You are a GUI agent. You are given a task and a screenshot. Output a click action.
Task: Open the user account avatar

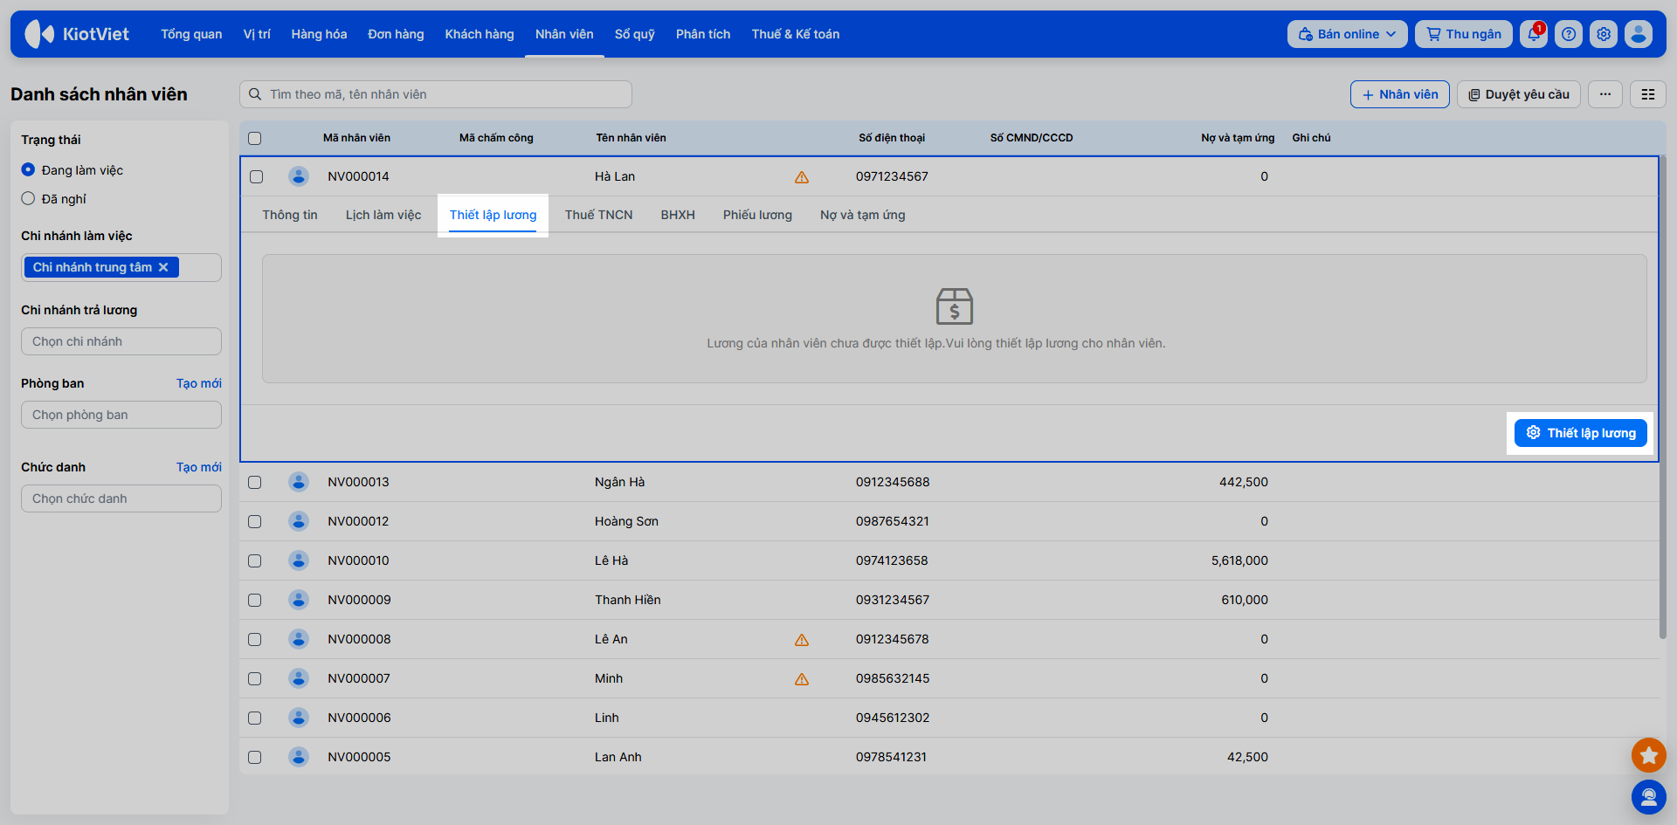pos(1639,34)
